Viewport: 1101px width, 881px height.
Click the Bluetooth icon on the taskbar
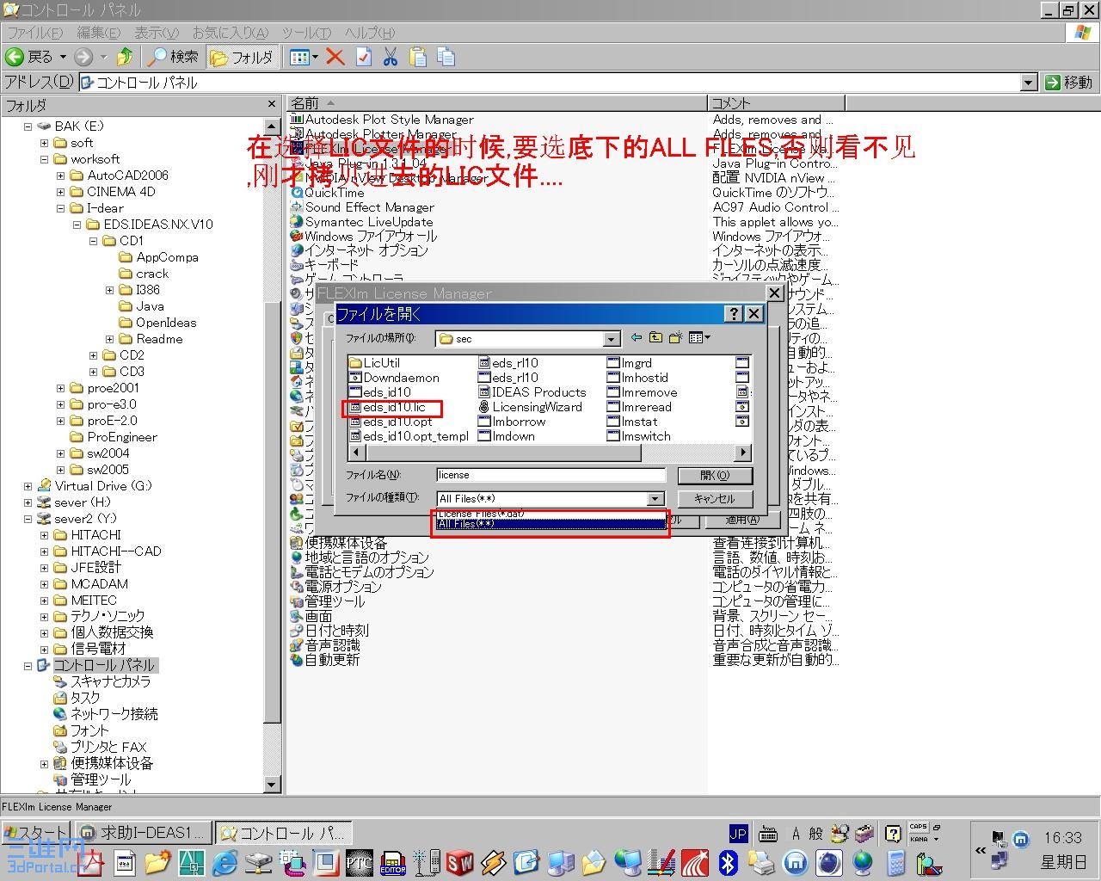coord(729,862)
